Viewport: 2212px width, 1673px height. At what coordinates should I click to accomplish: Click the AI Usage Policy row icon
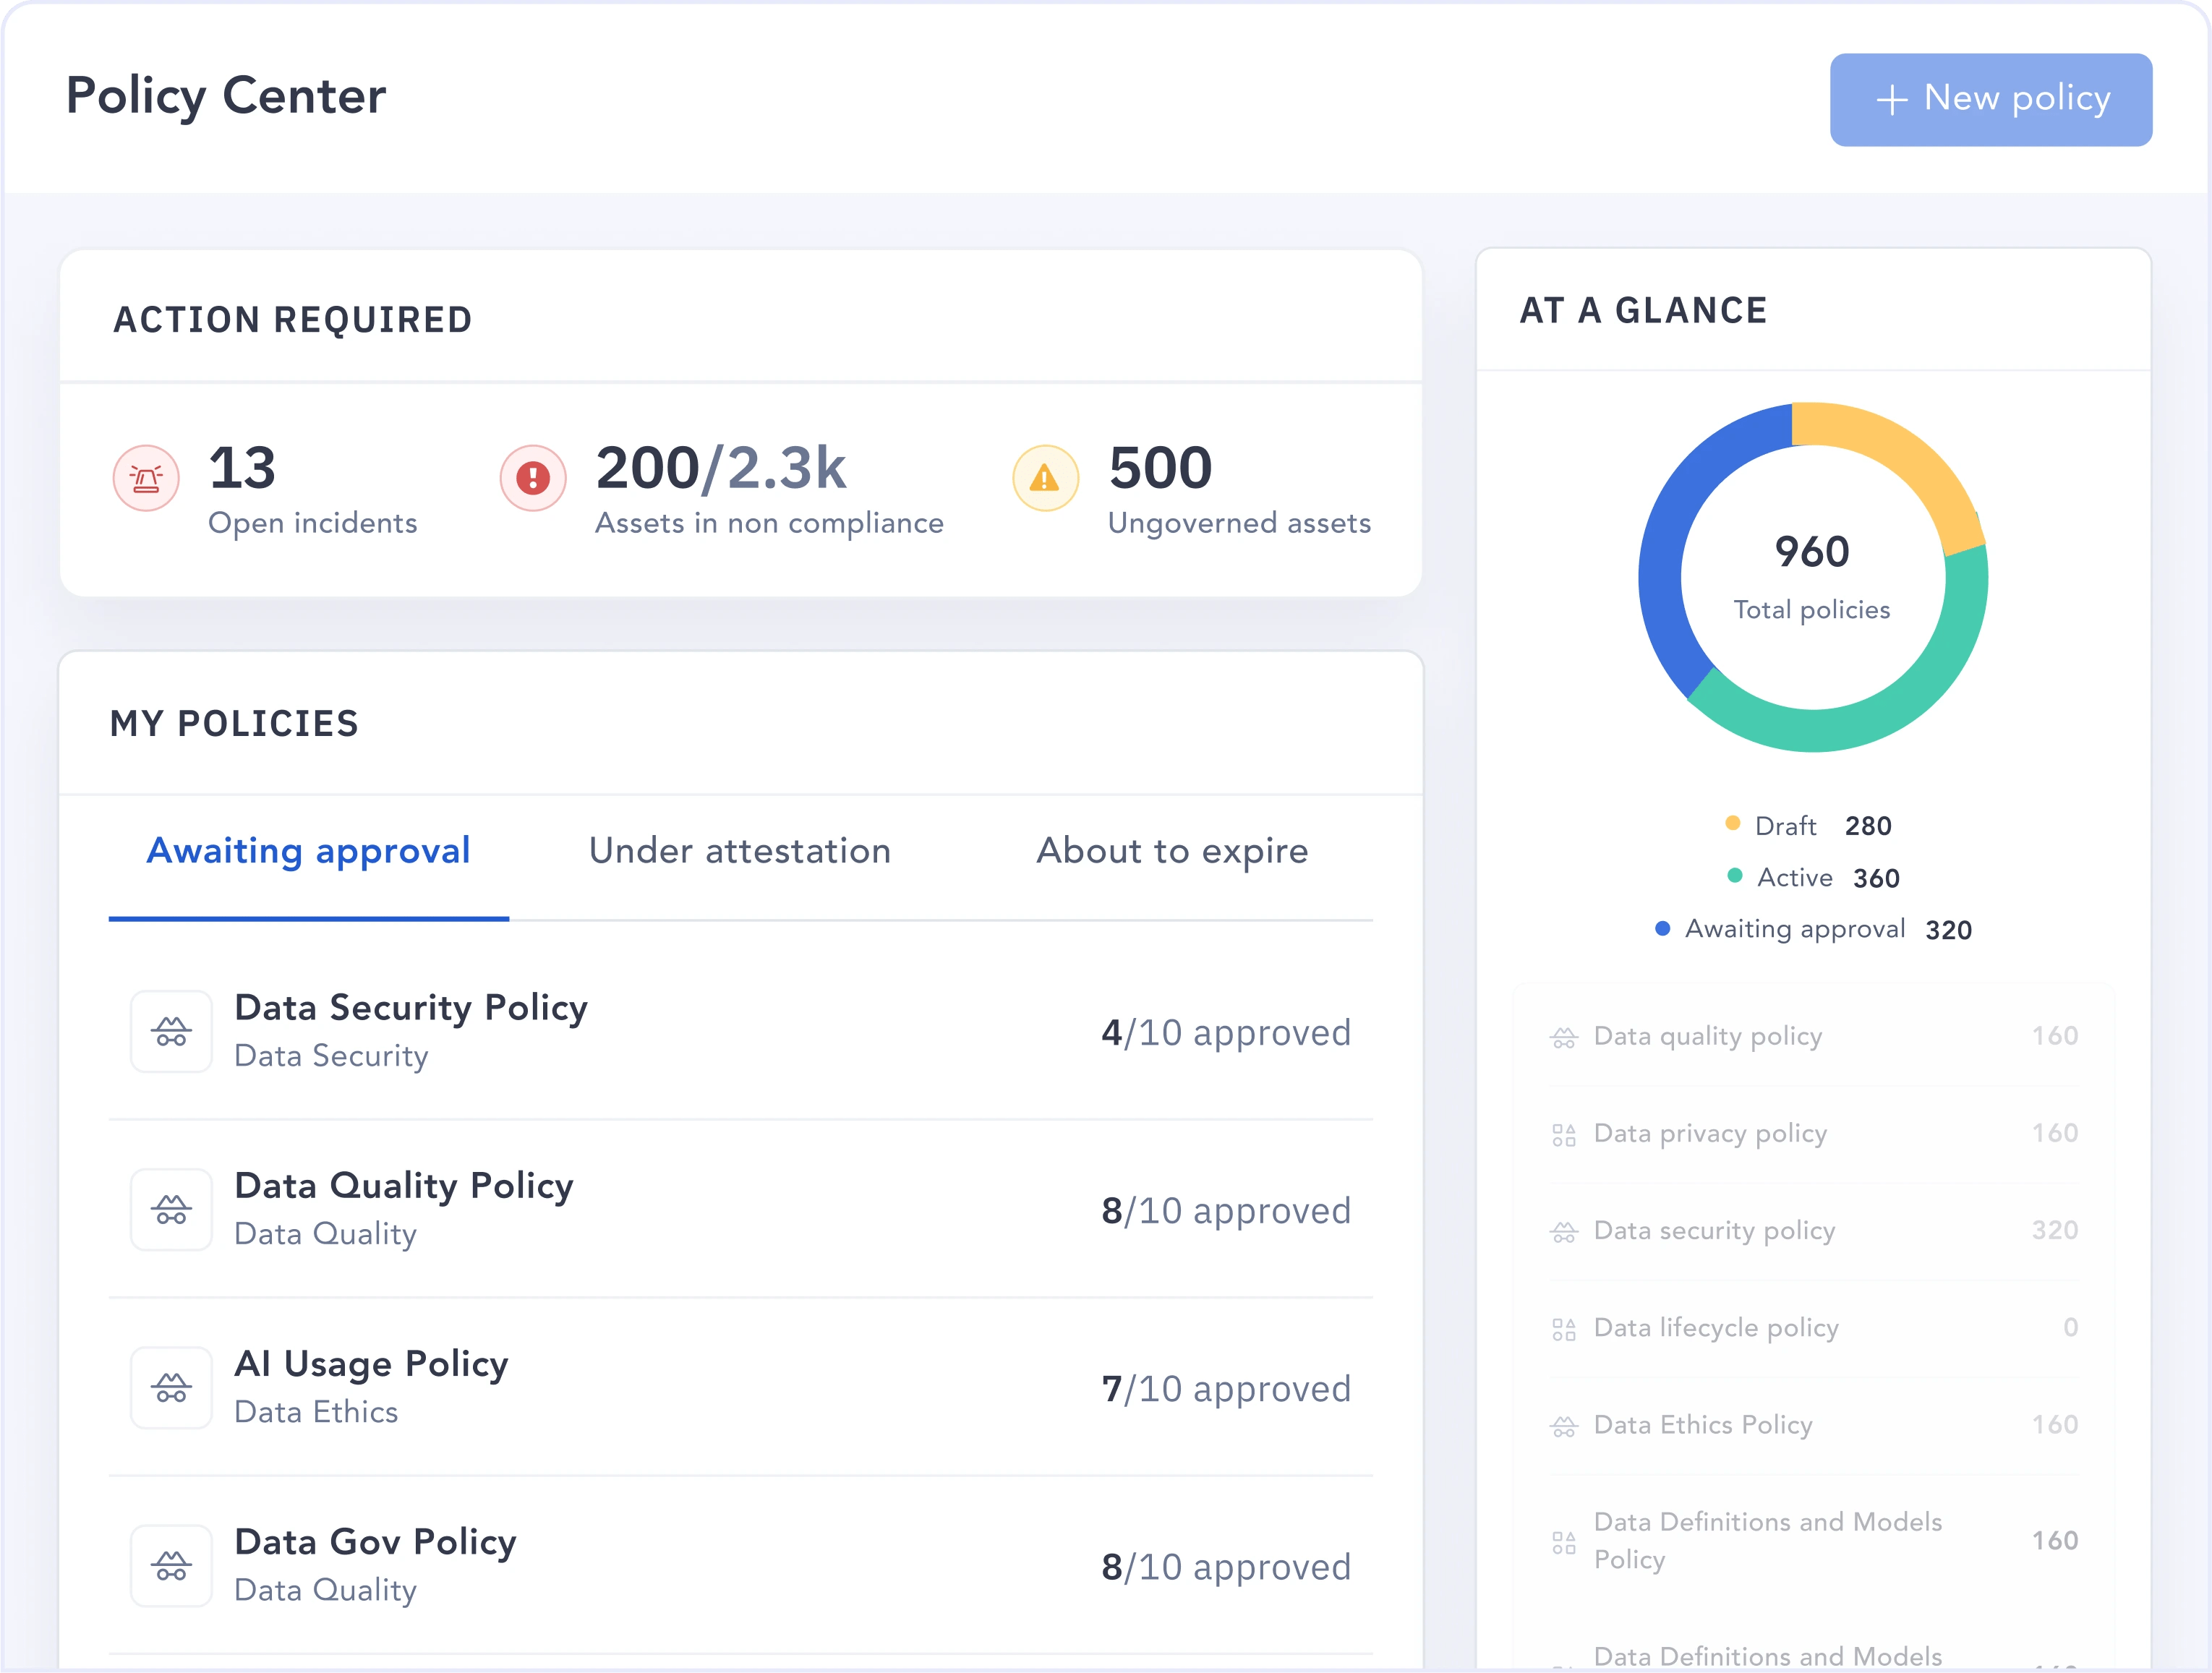pos(171,1387)
